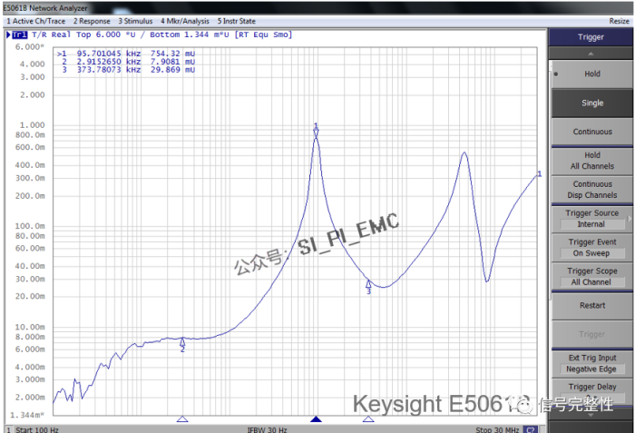Image resolution: width=635 pixels, height=433 pixels.
Task: Click the softkey menu up arrow
Action: tap(591, 54)
